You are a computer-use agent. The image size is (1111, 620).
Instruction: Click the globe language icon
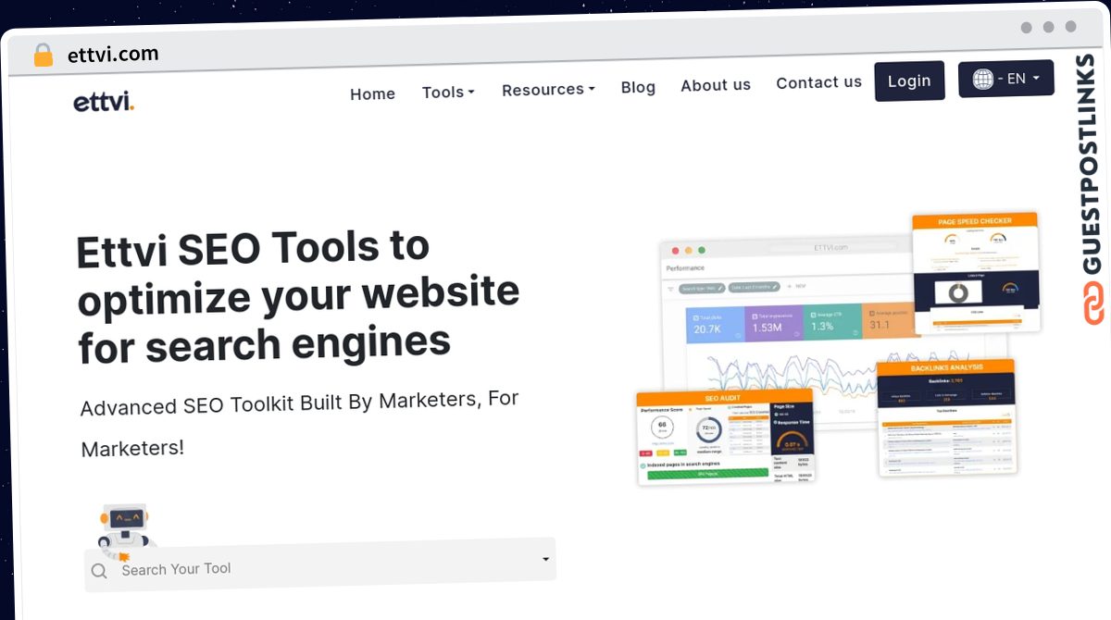tap(982, 80)
